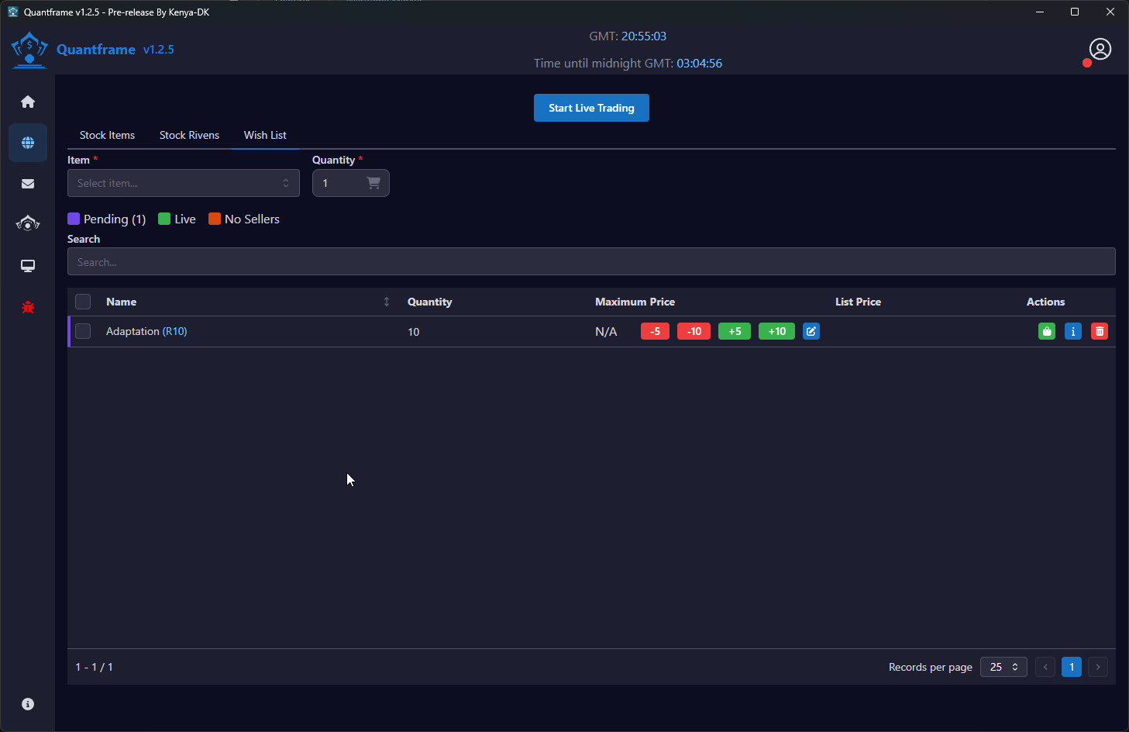Click the cart icon in Quantity field
This screenshot has height=732, width=1129.
(x=373, y=183)
